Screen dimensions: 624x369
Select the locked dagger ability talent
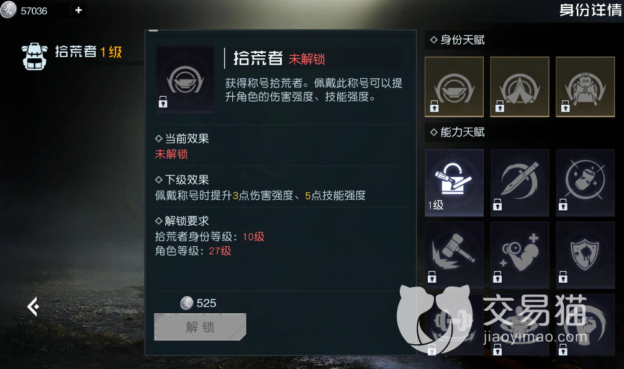click(x=520, y=183)
